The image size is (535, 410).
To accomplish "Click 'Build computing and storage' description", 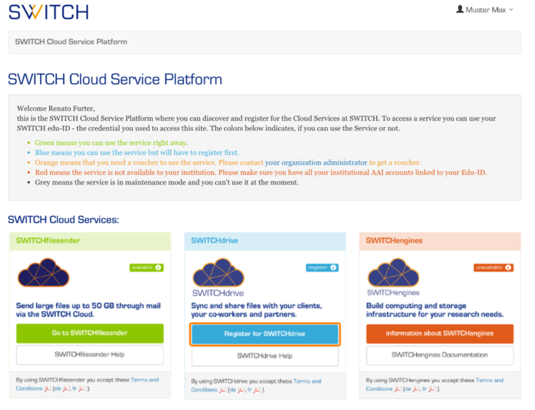I will tap(435, 310).
